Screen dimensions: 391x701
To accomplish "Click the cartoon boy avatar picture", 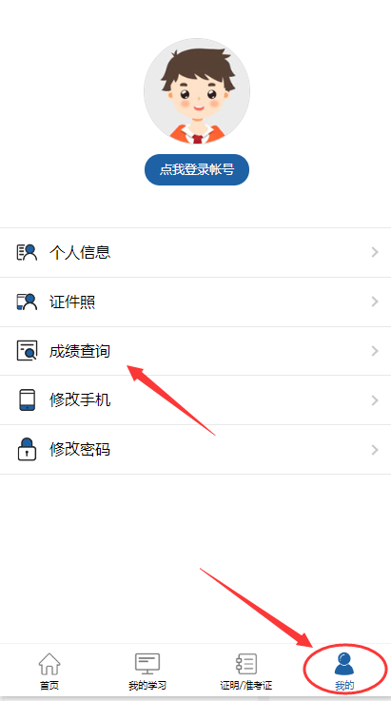I will click(x=197, y=91).
